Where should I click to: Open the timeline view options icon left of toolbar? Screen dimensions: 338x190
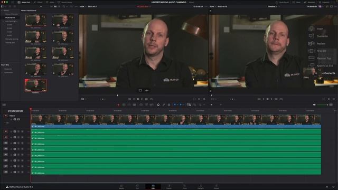[x=4, y=105]
